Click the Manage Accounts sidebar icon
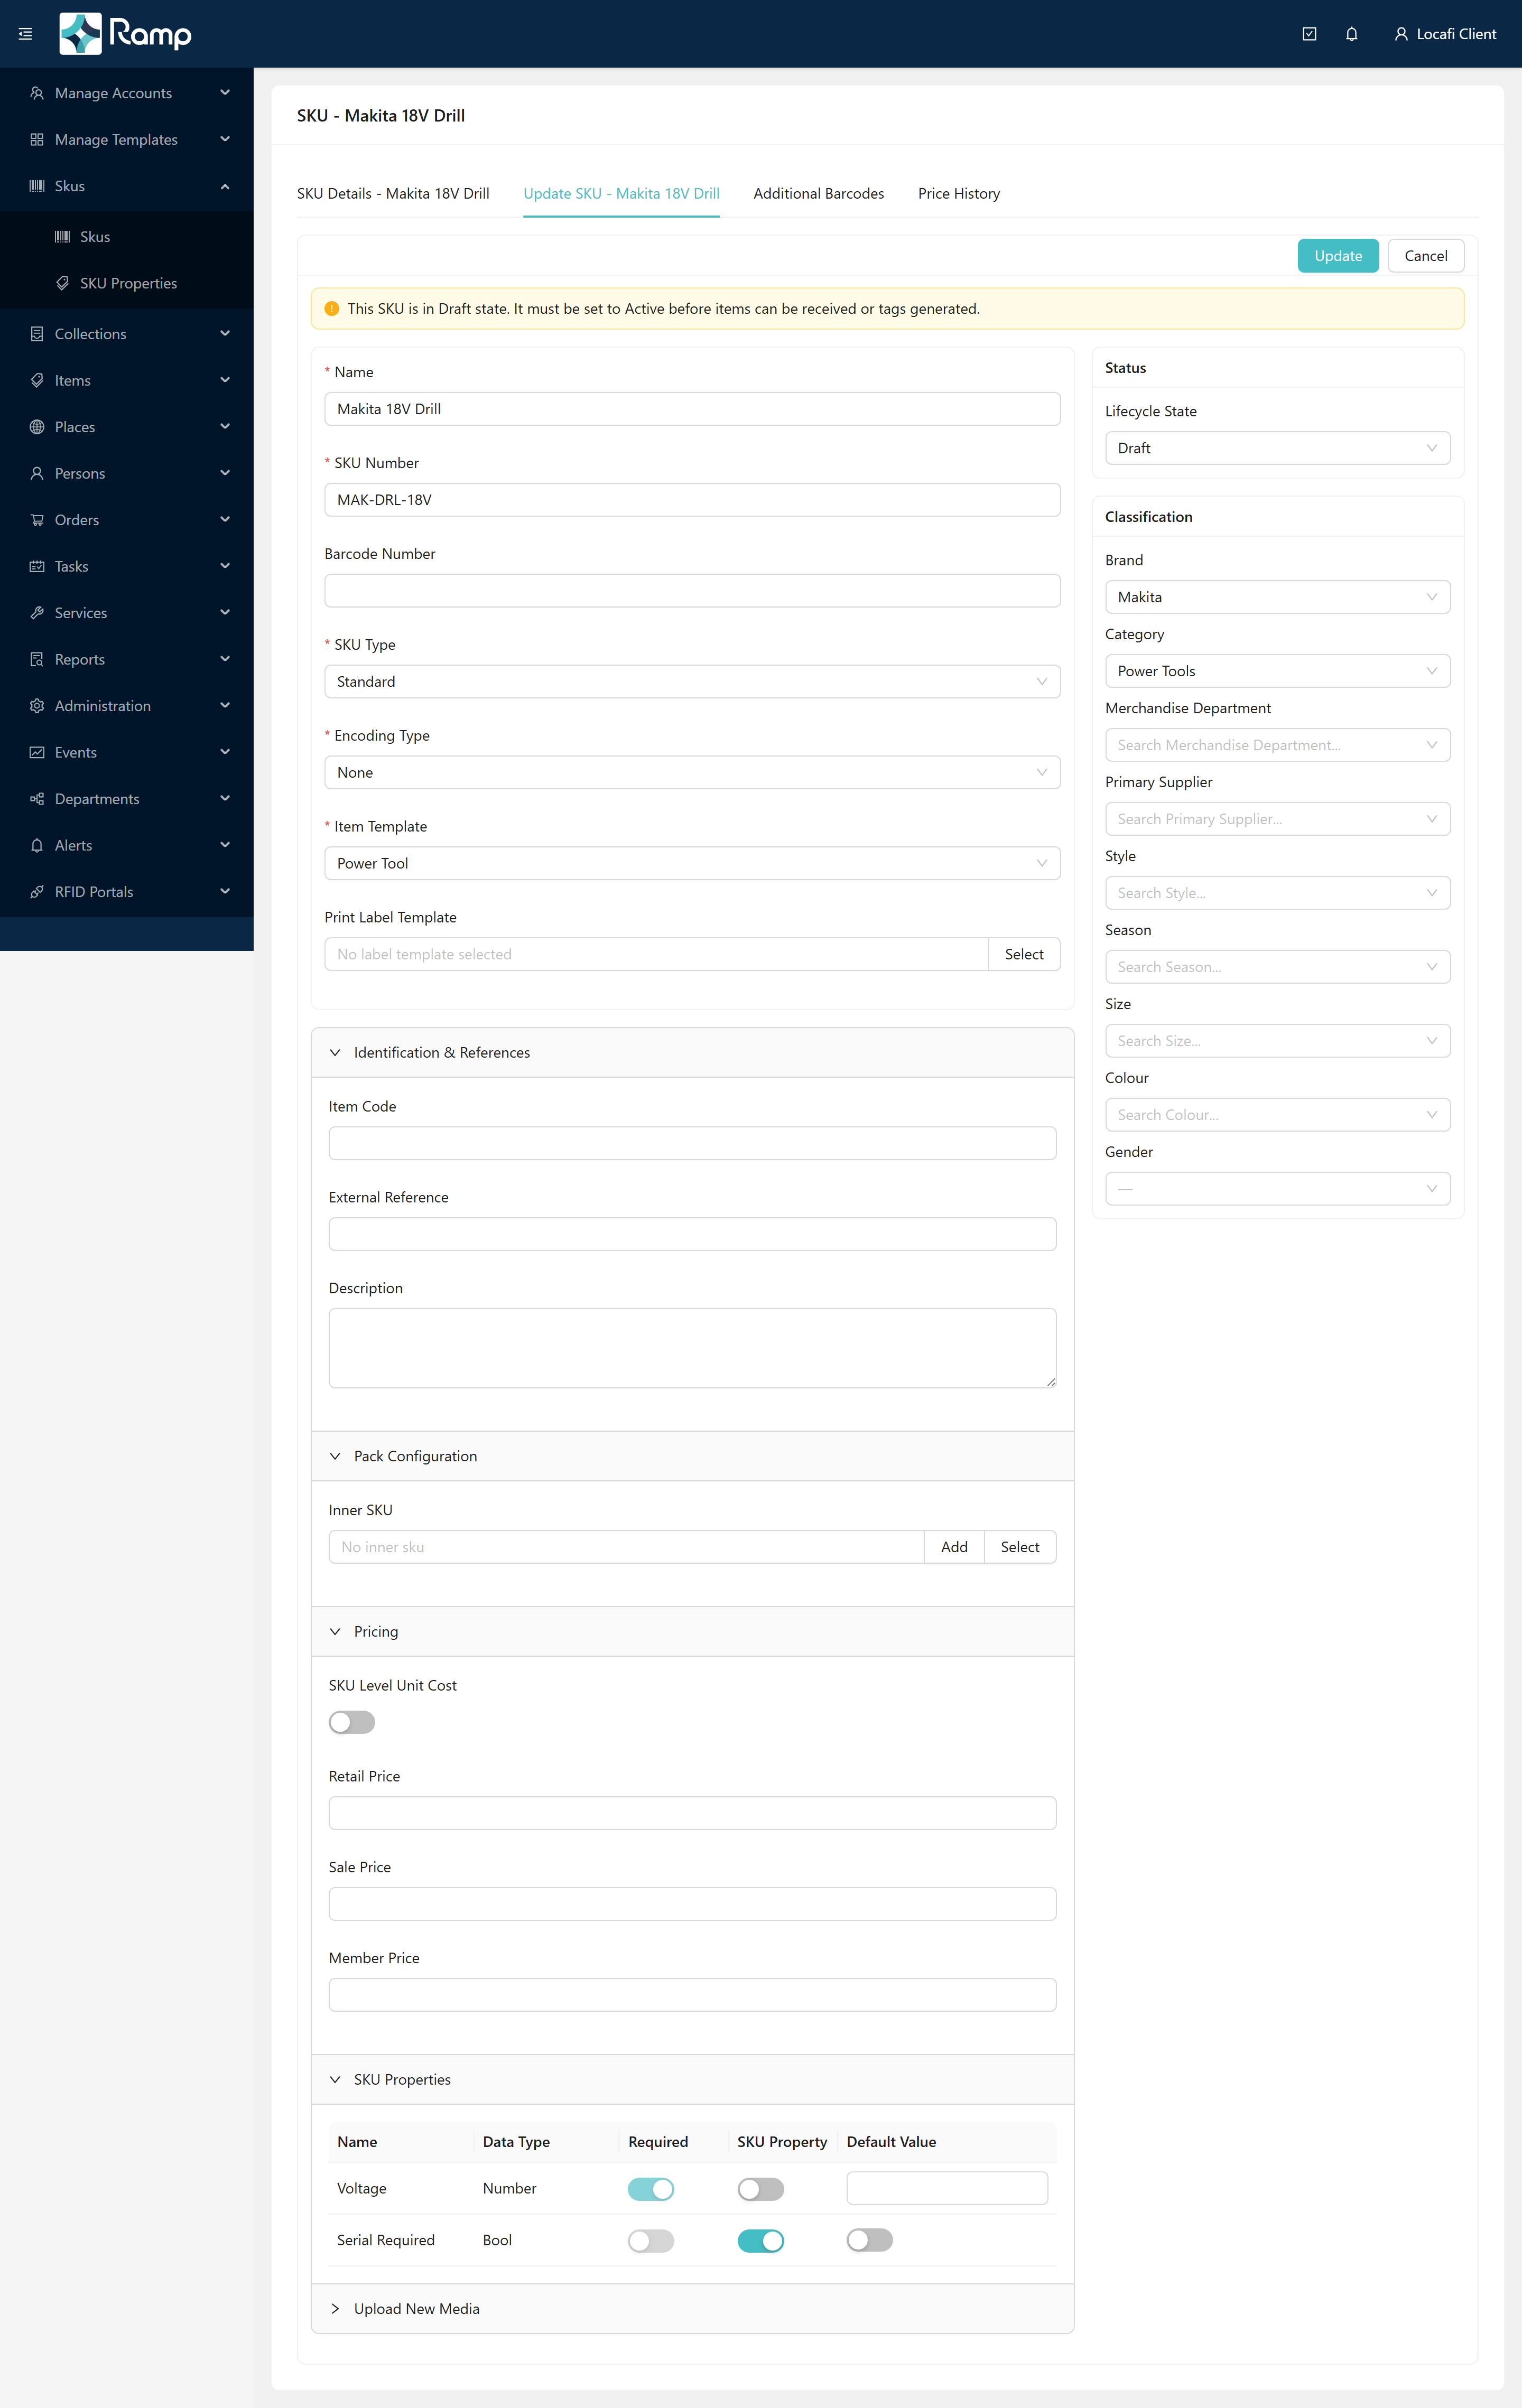This screenshot has height=2408, width=1522. coord(37,93)
